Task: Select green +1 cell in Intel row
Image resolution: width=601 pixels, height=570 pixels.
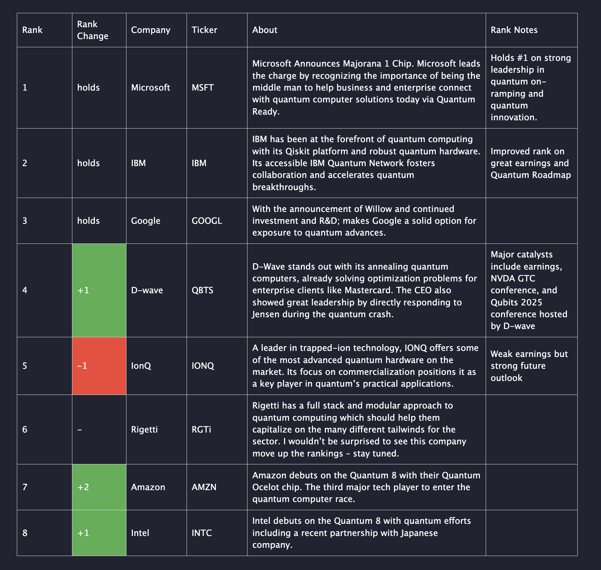Action: (99, 533)
